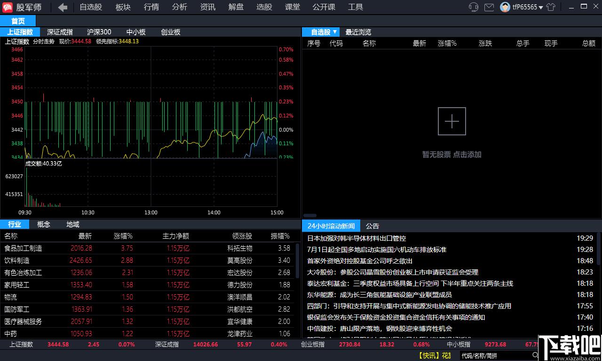
Task: Open news about 大冷股份 创业板上市
Action: click(393, 272)
